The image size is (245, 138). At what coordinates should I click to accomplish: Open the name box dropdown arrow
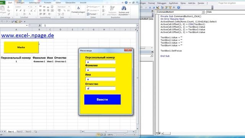(27, 25)
